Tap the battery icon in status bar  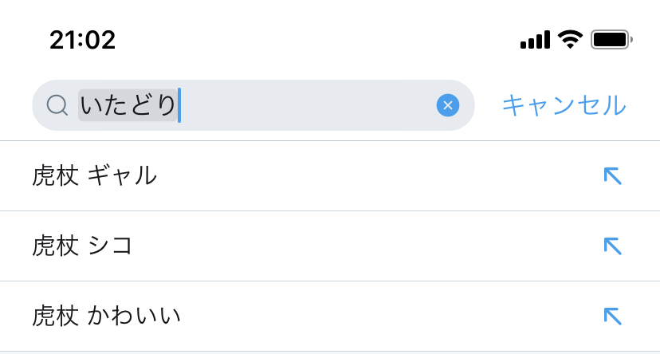pos(611,39)
